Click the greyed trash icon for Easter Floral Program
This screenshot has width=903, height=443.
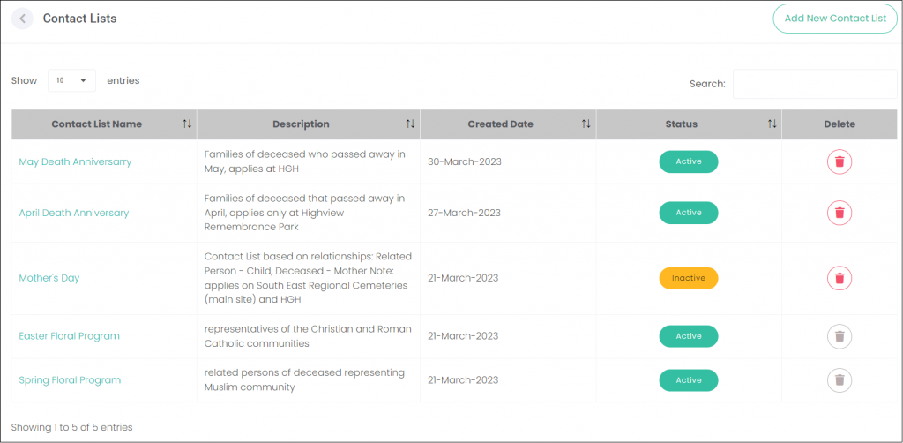click(x=840, y=336)
